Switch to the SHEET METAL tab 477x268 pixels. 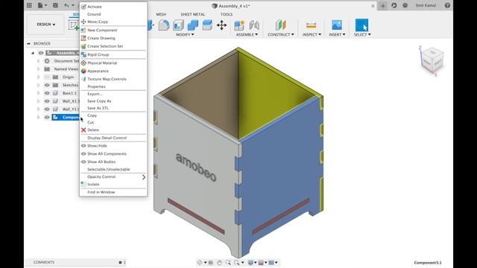tap(193, 14)
